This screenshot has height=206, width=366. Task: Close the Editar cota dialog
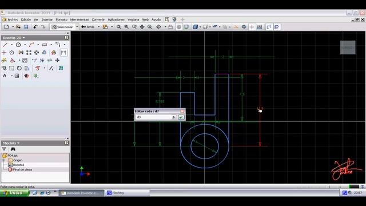click(x=182, y=111)
